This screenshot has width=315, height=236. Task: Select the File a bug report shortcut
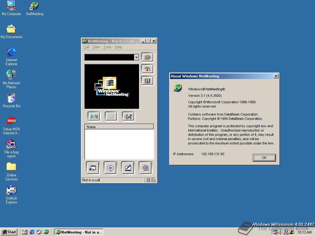tap(11, 148)
